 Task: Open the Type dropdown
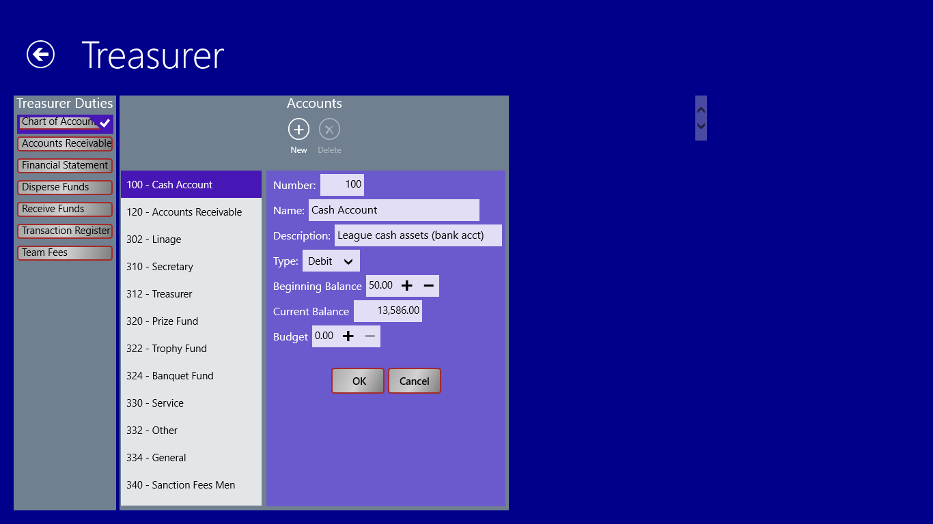[x=331, y=261]
